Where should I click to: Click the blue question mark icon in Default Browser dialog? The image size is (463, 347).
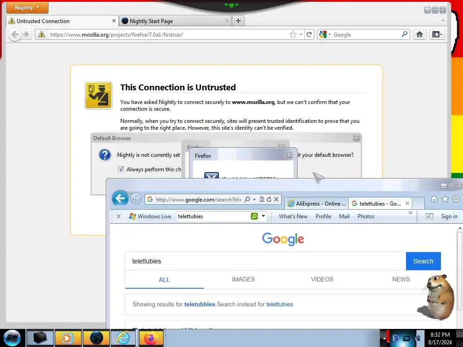[104, 155]
